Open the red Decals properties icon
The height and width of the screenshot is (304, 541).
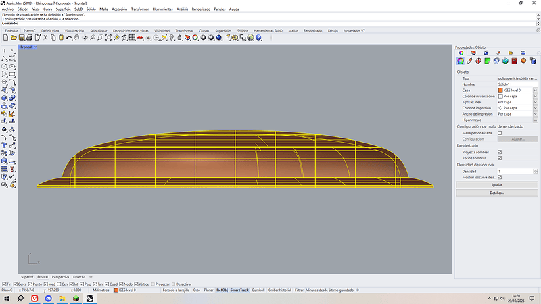click(514, 61)
